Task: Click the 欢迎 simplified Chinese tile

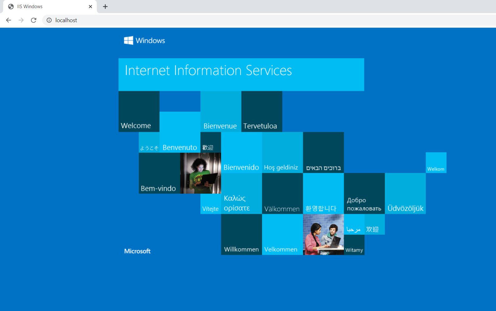Action: tap(374, 224)
